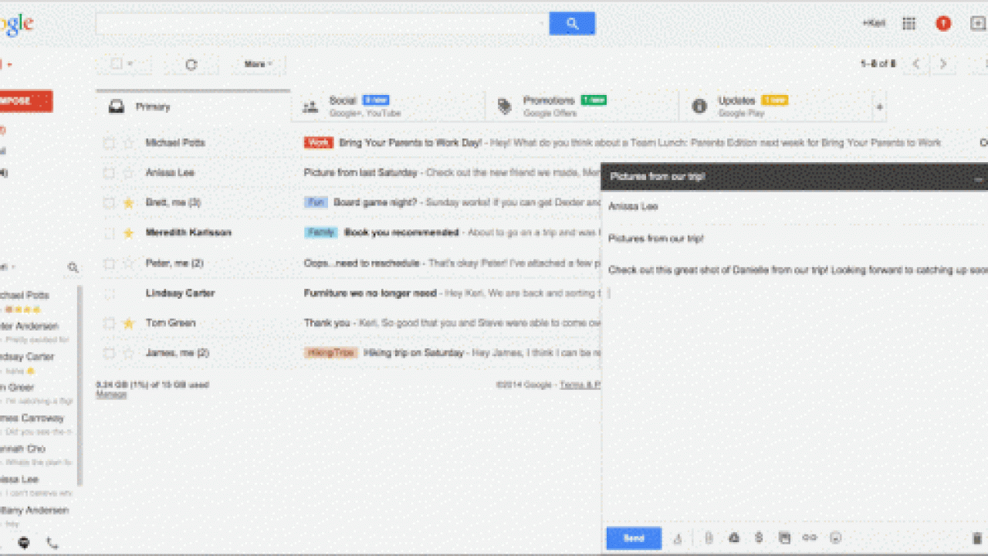Insert a file from Google Drive
The image size is (988, 556).
tap(733, 538)
